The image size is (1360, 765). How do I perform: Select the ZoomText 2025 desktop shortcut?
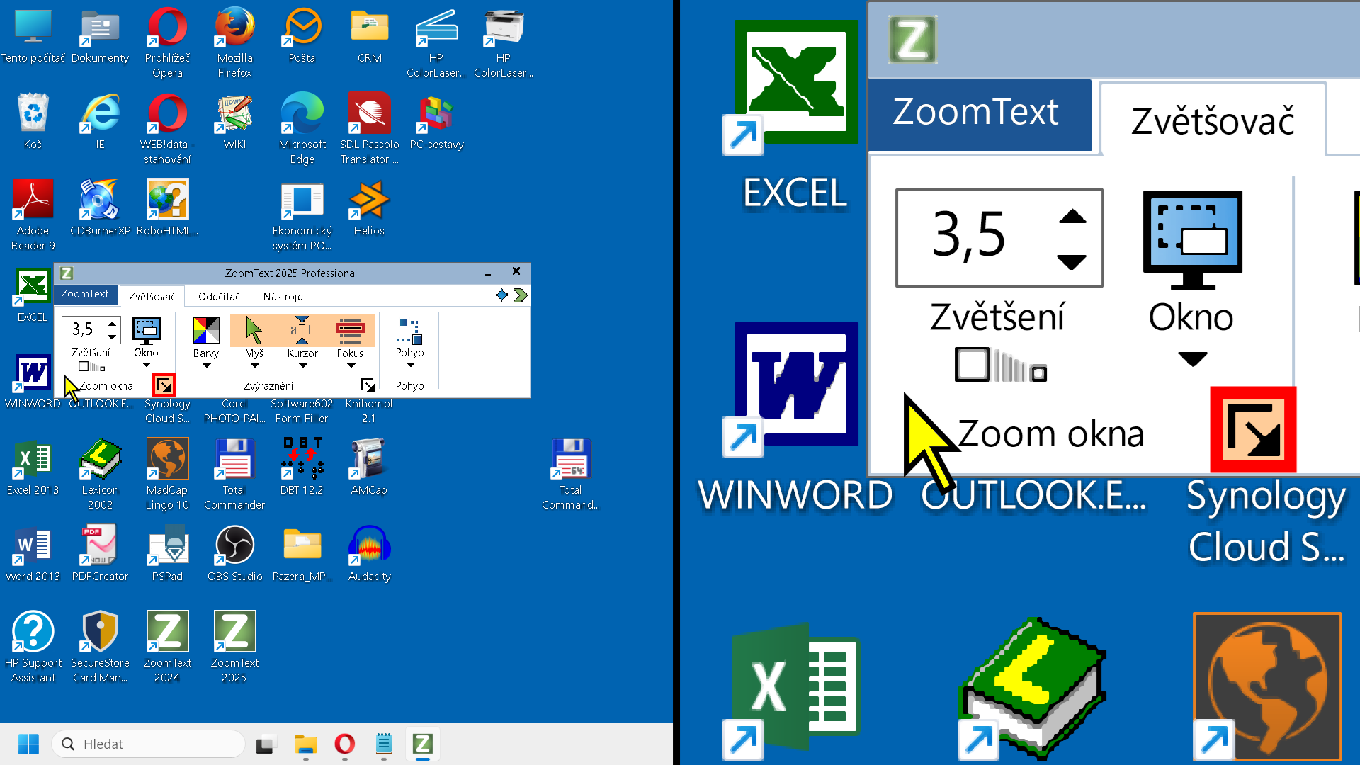coord(234,646)
